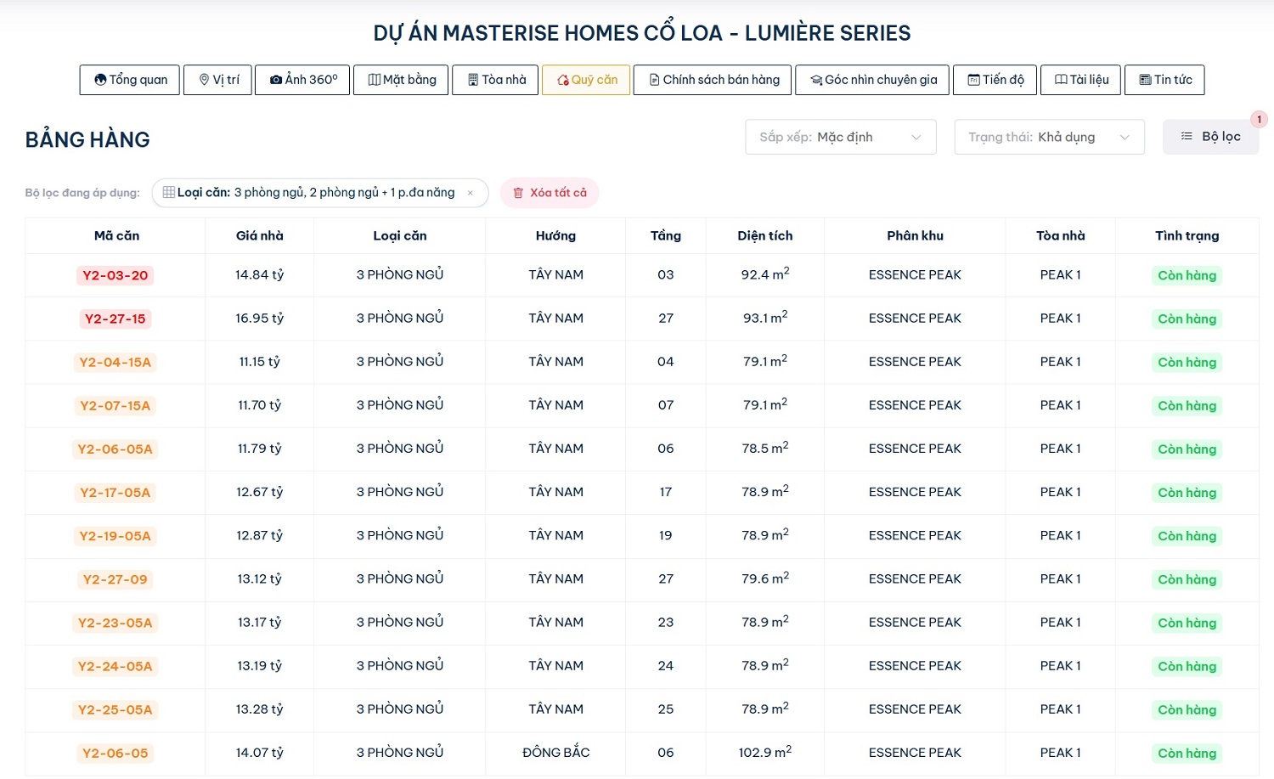The height and width of the screenshot is (779, 1274).
Task: Open the Bộ lọc filter panel
Action: (x=1210, y=137)
